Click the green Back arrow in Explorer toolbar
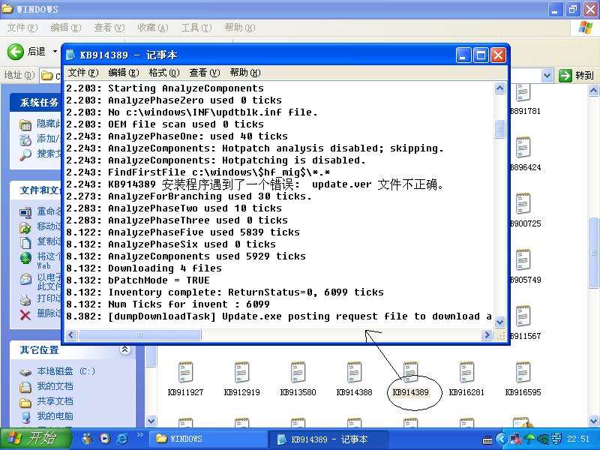Viewport: 600px width, 450px height. [15, 51]
